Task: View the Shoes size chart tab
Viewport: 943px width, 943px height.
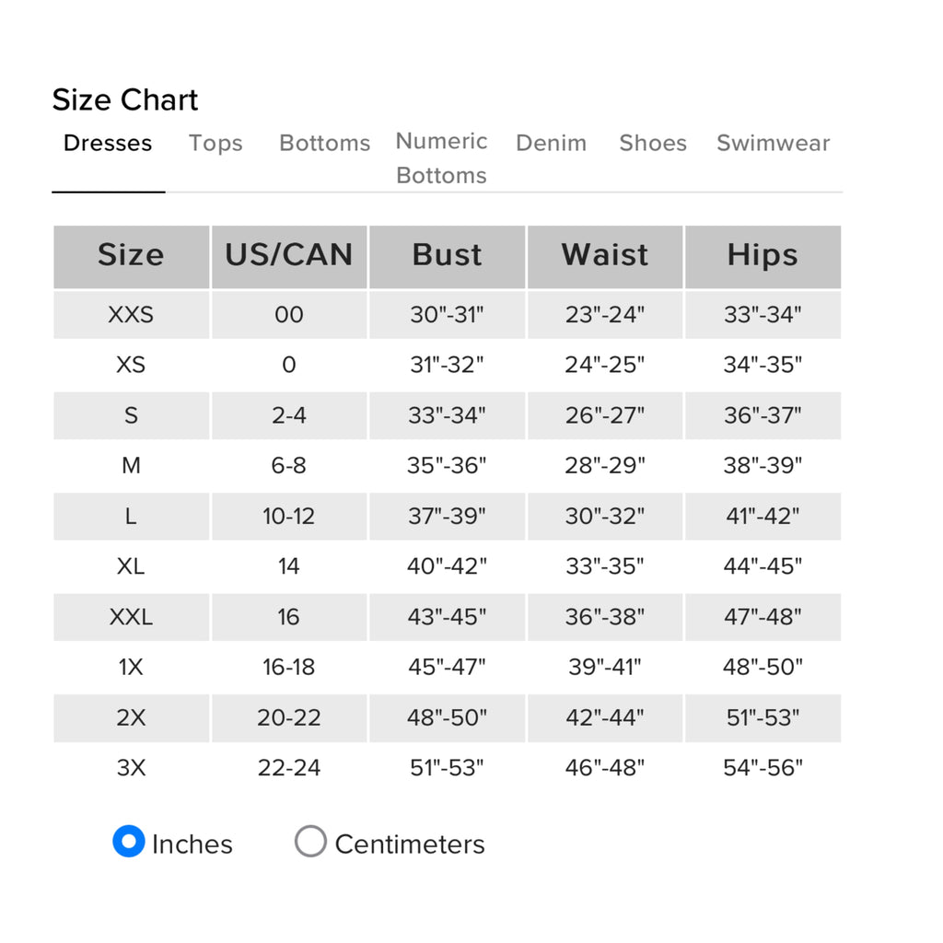Action: [653, 143]
